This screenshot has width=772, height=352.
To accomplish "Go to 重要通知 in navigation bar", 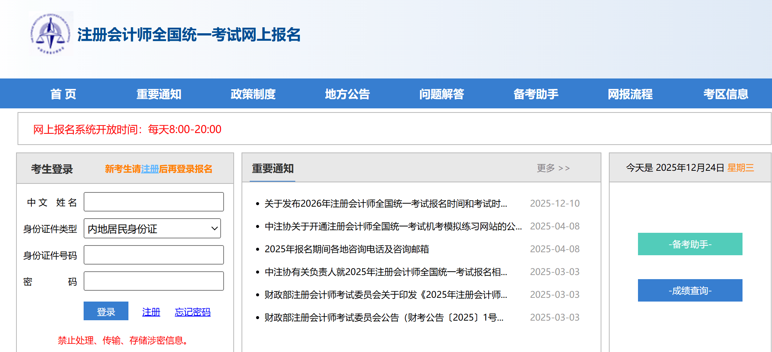I will click(159, 94).
